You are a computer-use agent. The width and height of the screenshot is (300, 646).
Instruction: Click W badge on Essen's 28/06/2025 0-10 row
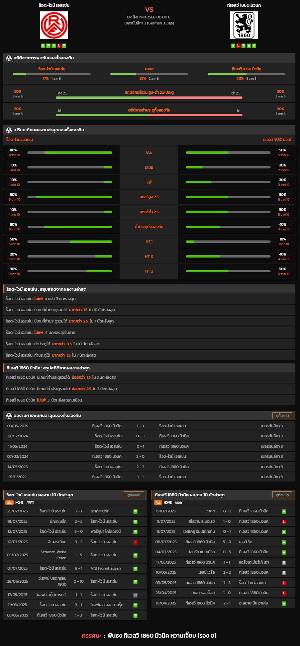coord(135,582)
